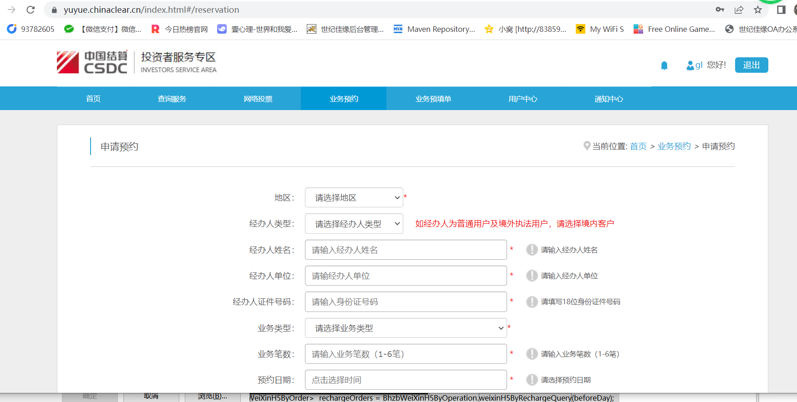Click the CSDC 中国结算 logo

point(92,62)
